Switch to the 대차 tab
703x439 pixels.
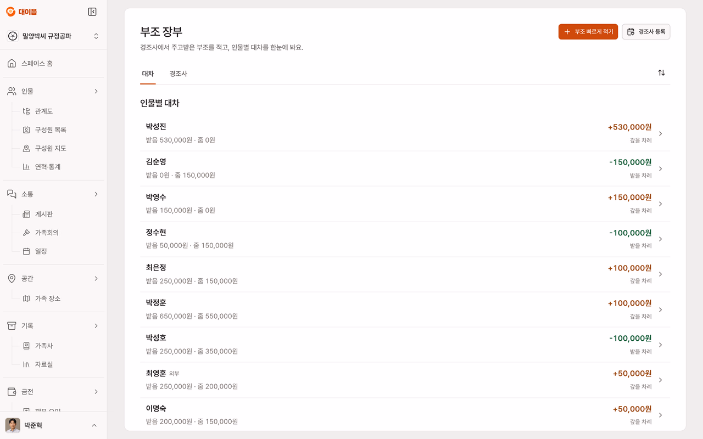(148, 74)
